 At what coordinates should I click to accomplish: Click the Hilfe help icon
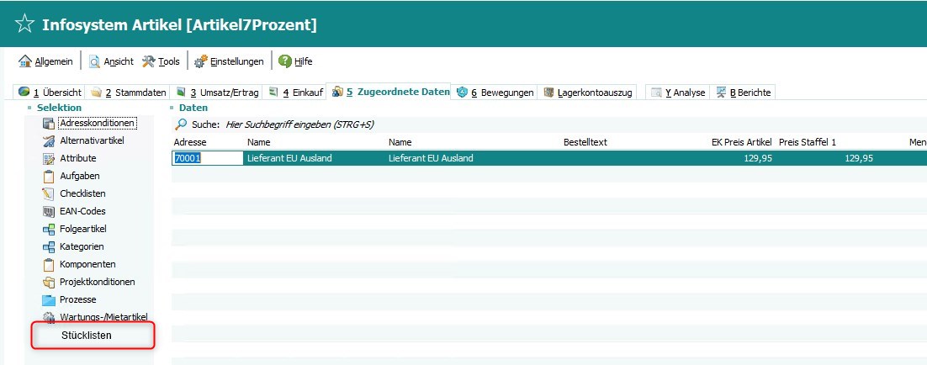285,61
